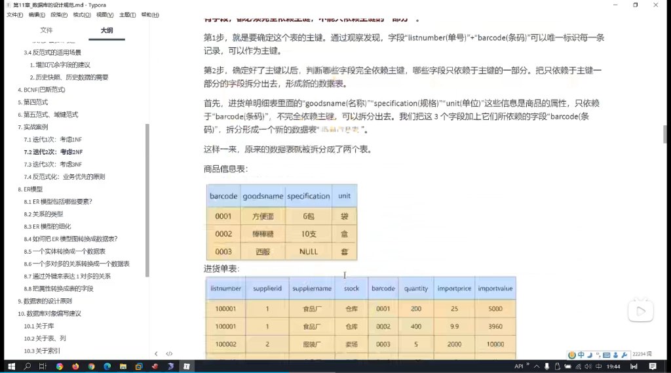Open the IME soft keyboard icon
671x373 pixels.
[606, 355]
